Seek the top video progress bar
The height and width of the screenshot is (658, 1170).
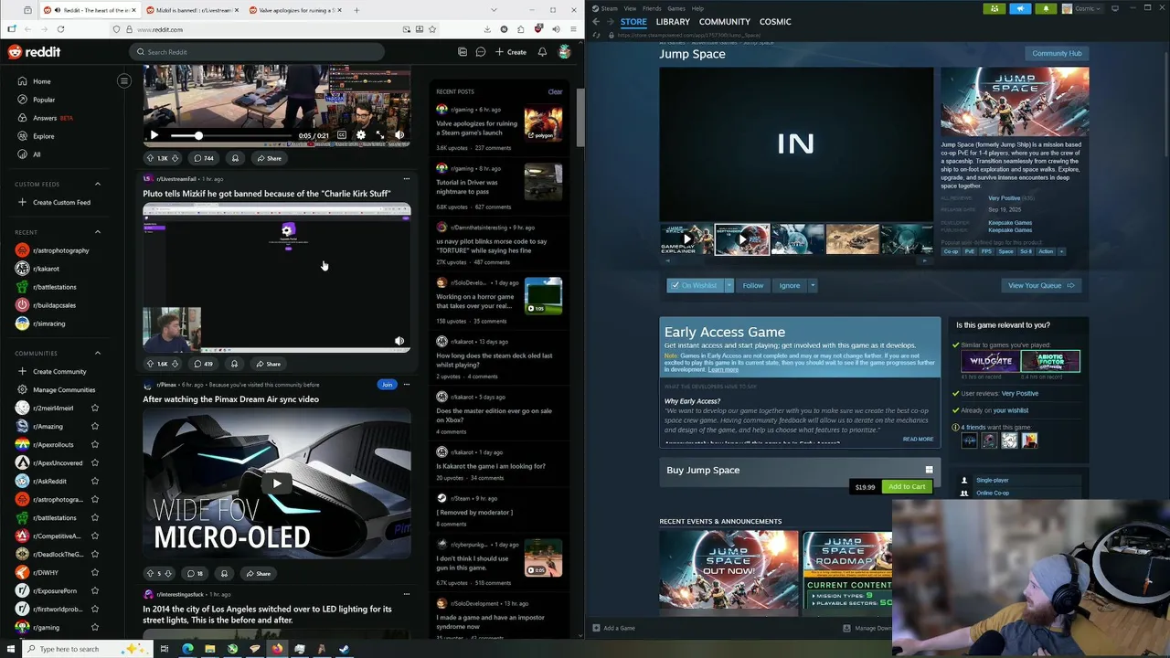pyautogui.click(x=229, y=135)
